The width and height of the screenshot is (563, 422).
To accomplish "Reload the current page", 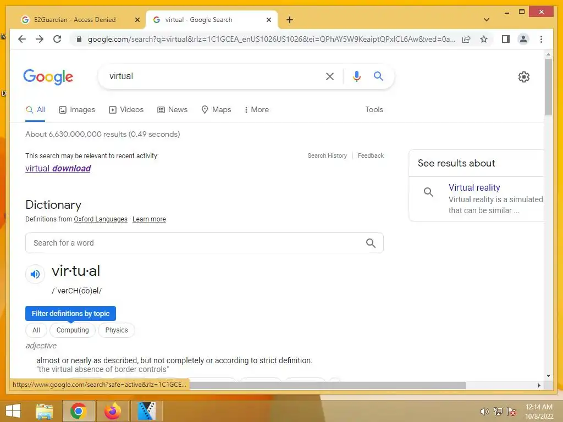I will (x=57, y=39).
